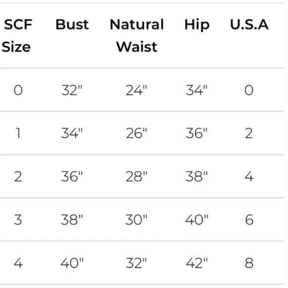Select SCF size 1 row label
Image resolution: width=288 pixels, height=288 pixels.
18,133
